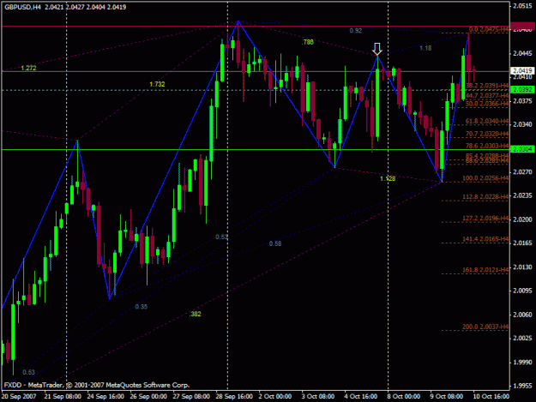Click the 3 Oct 08:00 time label

click(x=318, y=397)
